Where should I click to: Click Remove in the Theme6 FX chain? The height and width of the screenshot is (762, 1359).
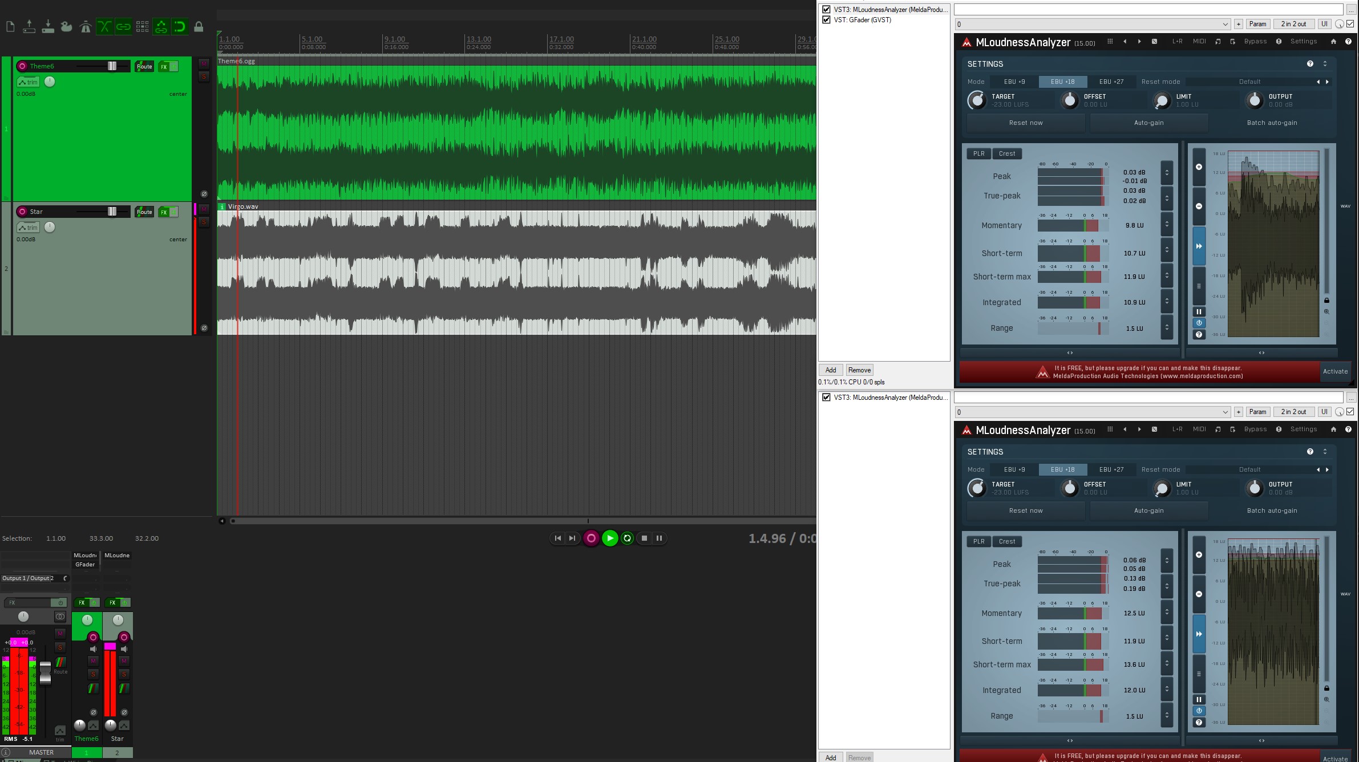859,370
